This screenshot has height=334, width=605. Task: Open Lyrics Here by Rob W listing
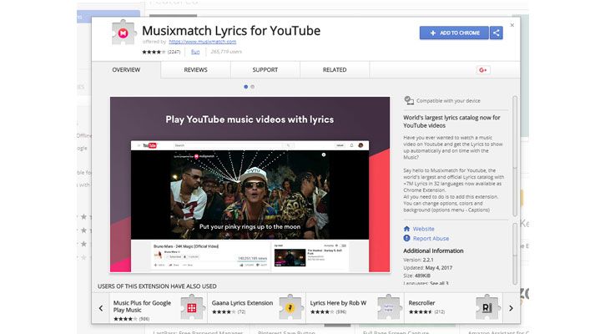click(338, 303)
